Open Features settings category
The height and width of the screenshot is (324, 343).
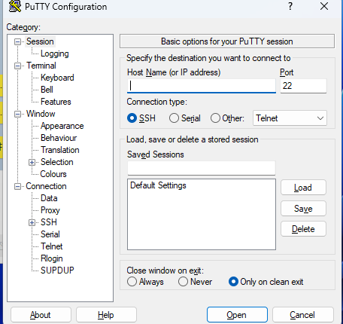point(56,102)
